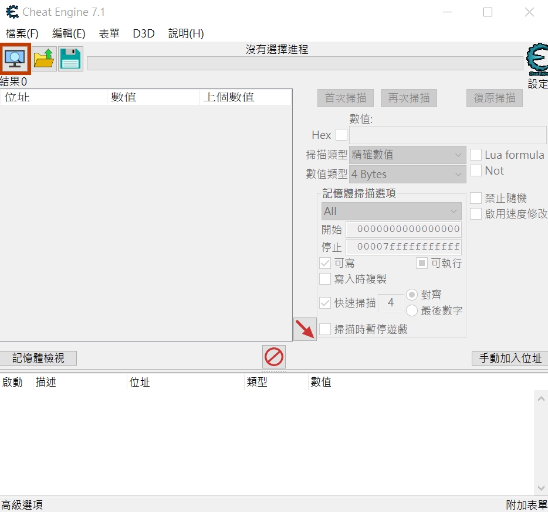Toggle the 快速掃描 checkbox
This screenshot has width=548, height=512.
coord(325,303)
